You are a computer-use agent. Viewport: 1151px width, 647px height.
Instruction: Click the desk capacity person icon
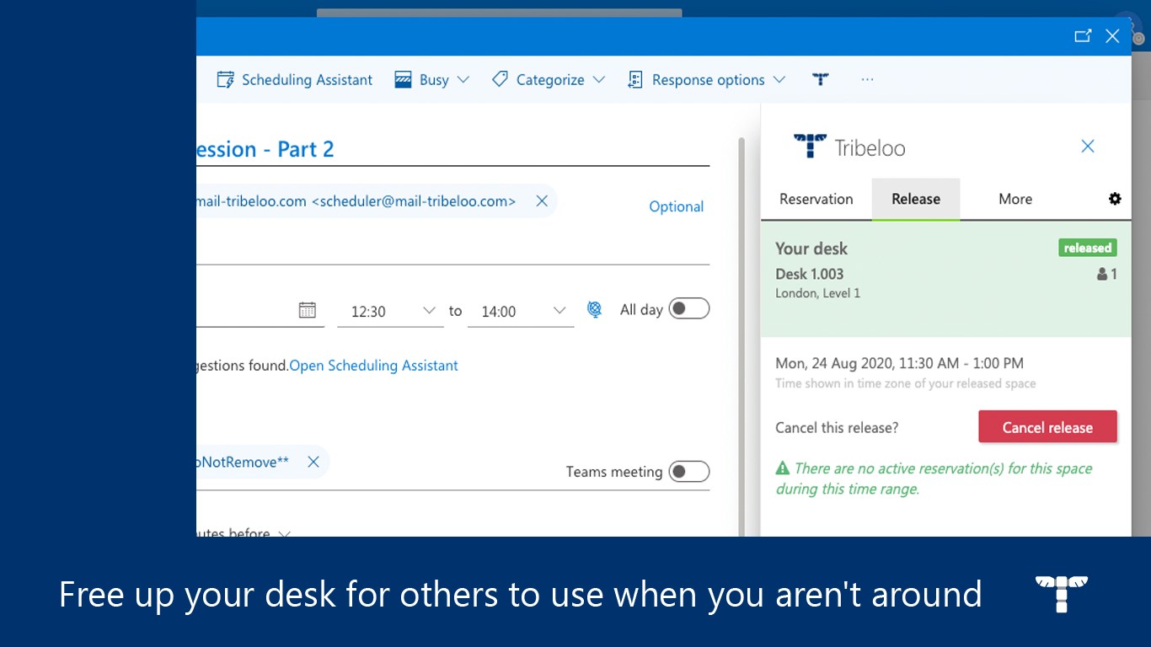(x=1101, y=274)
